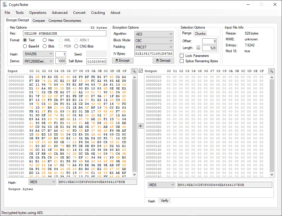Image resolution: width=282 pixels, height=216 pixels.
Task: Click the CryptoTester app icon in title bar
Action: click(5, 4)
